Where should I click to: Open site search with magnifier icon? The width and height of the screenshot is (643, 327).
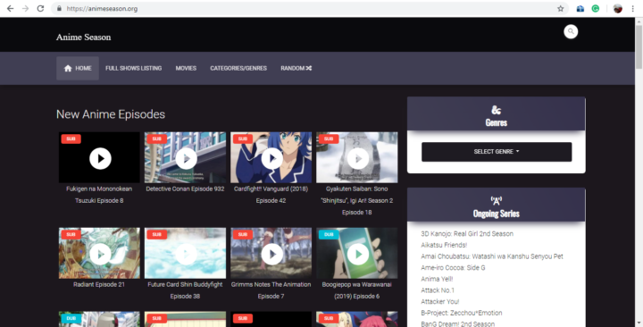tap(571, 31)
